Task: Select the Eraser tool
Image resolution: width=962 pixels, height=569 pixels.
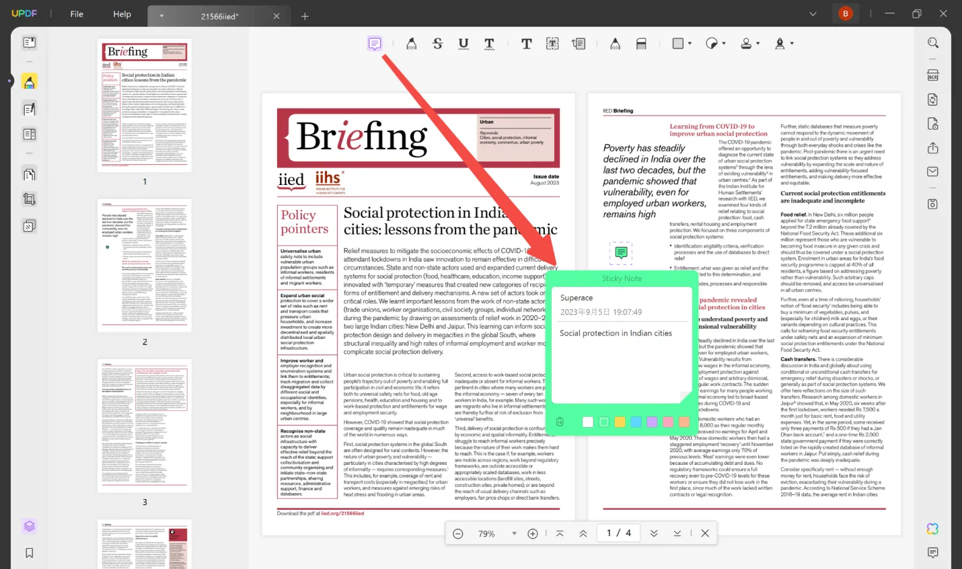Action: pos(641,43)
